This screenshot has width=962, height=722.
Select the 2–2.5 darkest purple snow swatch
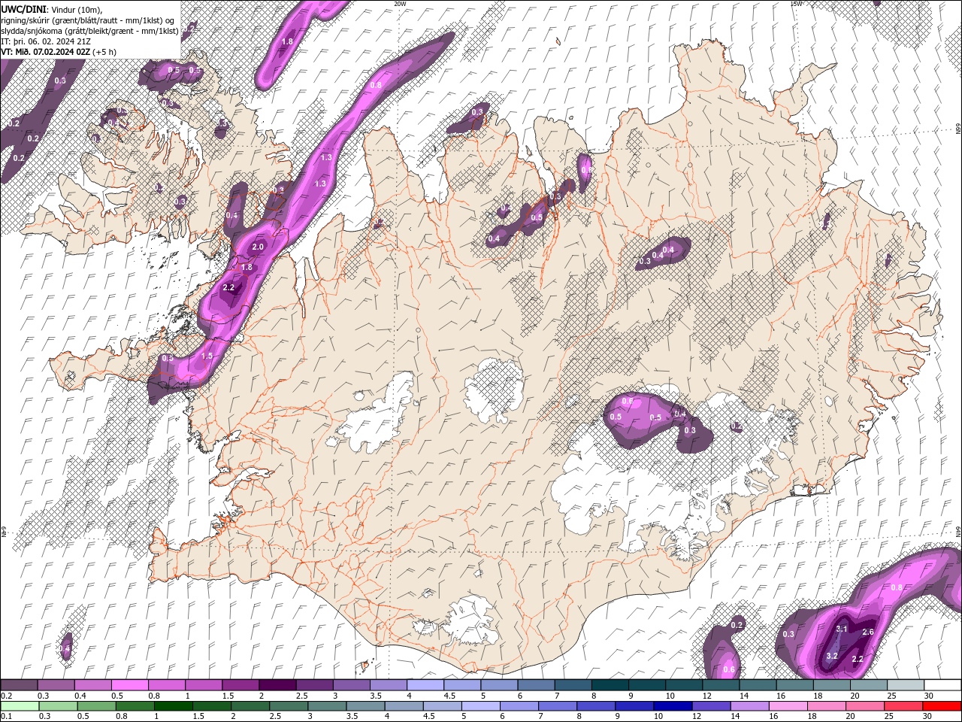(278, 685)
